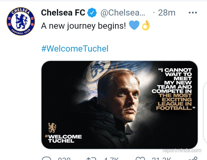Click the 28m tweet timestamp
Image resolution: width=207 pixels, height=160 pixels.
pyautogui.click(x=167, y=13)
